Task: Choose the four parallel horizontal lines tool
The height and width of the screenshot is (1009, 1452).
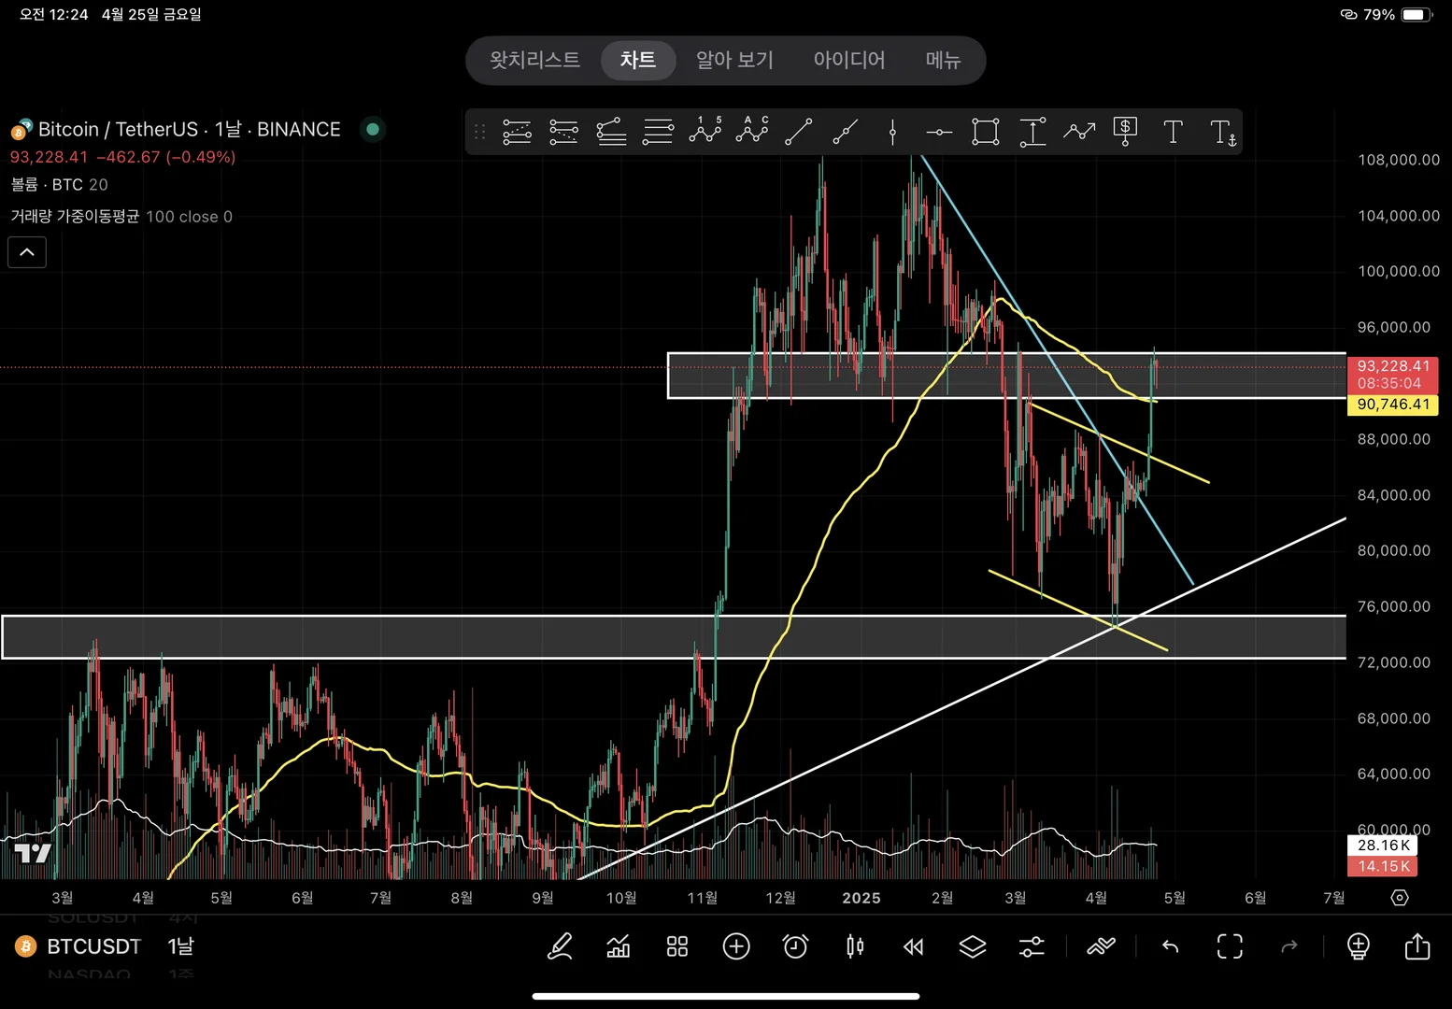Action: 658,132
